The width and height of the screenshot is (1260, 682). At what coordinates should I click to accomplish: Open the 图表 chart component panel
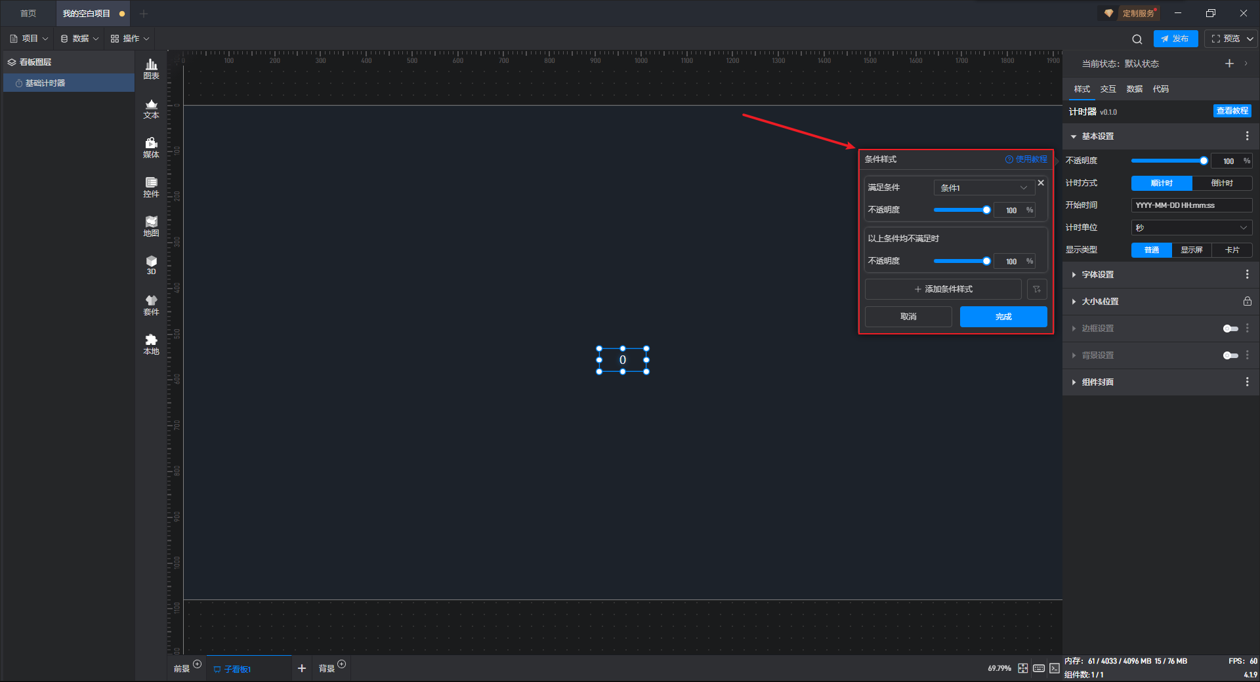(x=151, y=69)
